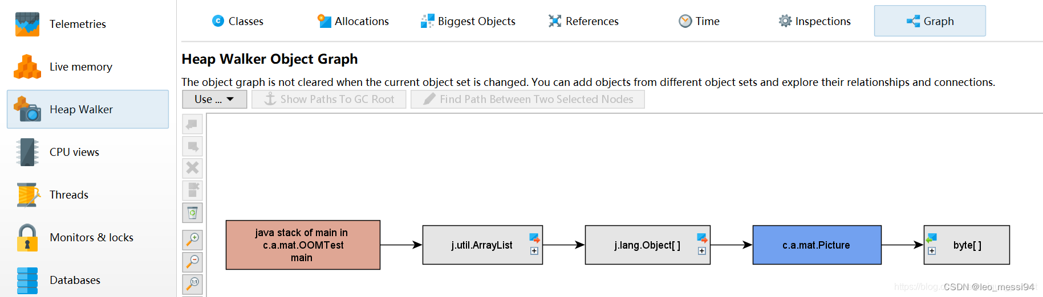Go to Monitors & locks section

91,237
